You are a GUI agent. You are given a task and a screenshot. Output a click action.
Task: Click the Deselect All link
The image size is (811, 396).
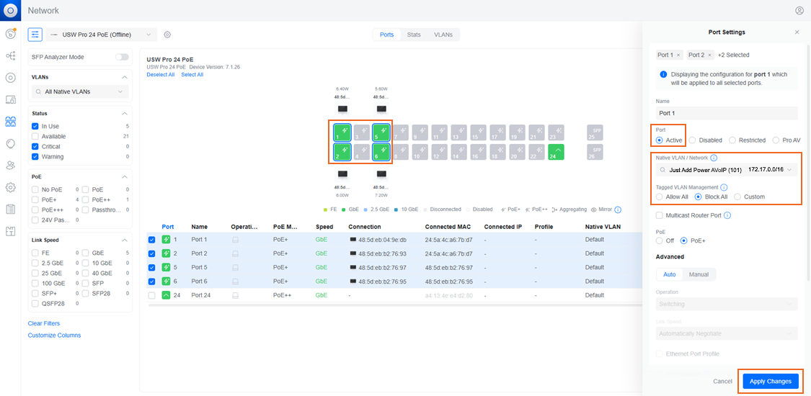tap(160, 74)
